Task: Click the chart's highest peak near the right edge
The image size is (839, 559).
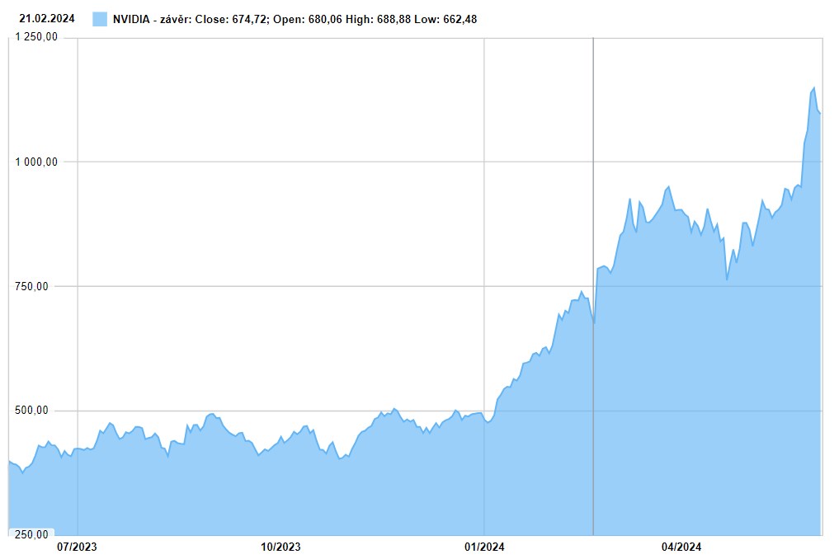Action: point(814,87)
